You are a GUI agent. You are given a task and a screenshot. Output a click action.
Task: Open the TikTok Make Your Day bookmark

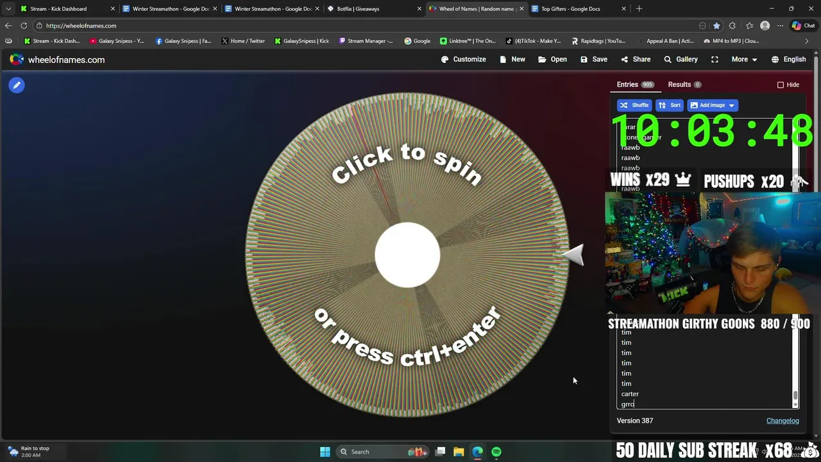(x=533, y=41)
